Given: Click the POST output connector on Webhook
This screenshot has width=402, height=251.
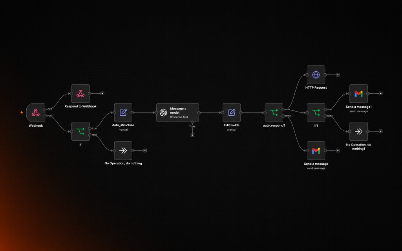Looking at the screenshot, I should click(45, 116).
